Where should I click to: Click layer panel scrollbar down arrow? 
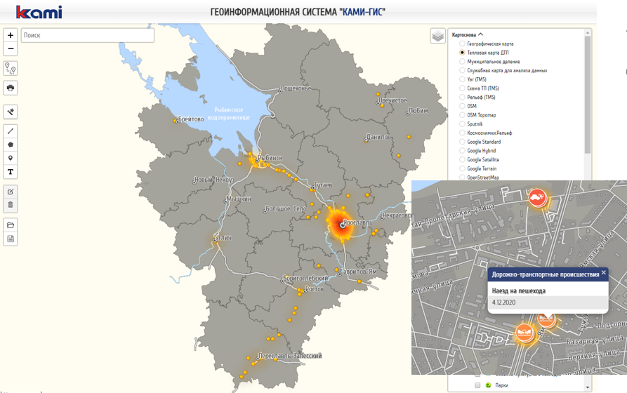[588, 387]
